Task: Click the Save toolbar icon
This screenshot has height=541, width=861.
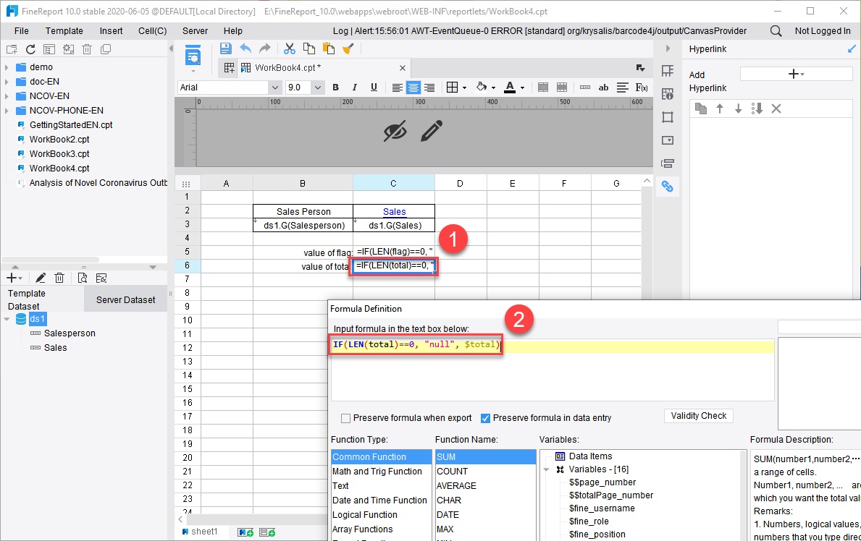Action: (225, 48)
